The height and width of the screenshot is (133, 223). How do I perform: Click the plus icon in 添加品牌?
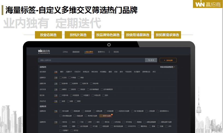pos(165,60)
